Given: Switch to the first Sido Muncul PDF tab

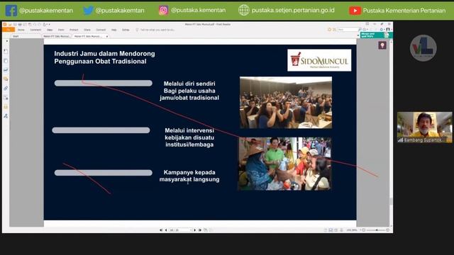Looking at the screenshot, I should tap(56, 36).
